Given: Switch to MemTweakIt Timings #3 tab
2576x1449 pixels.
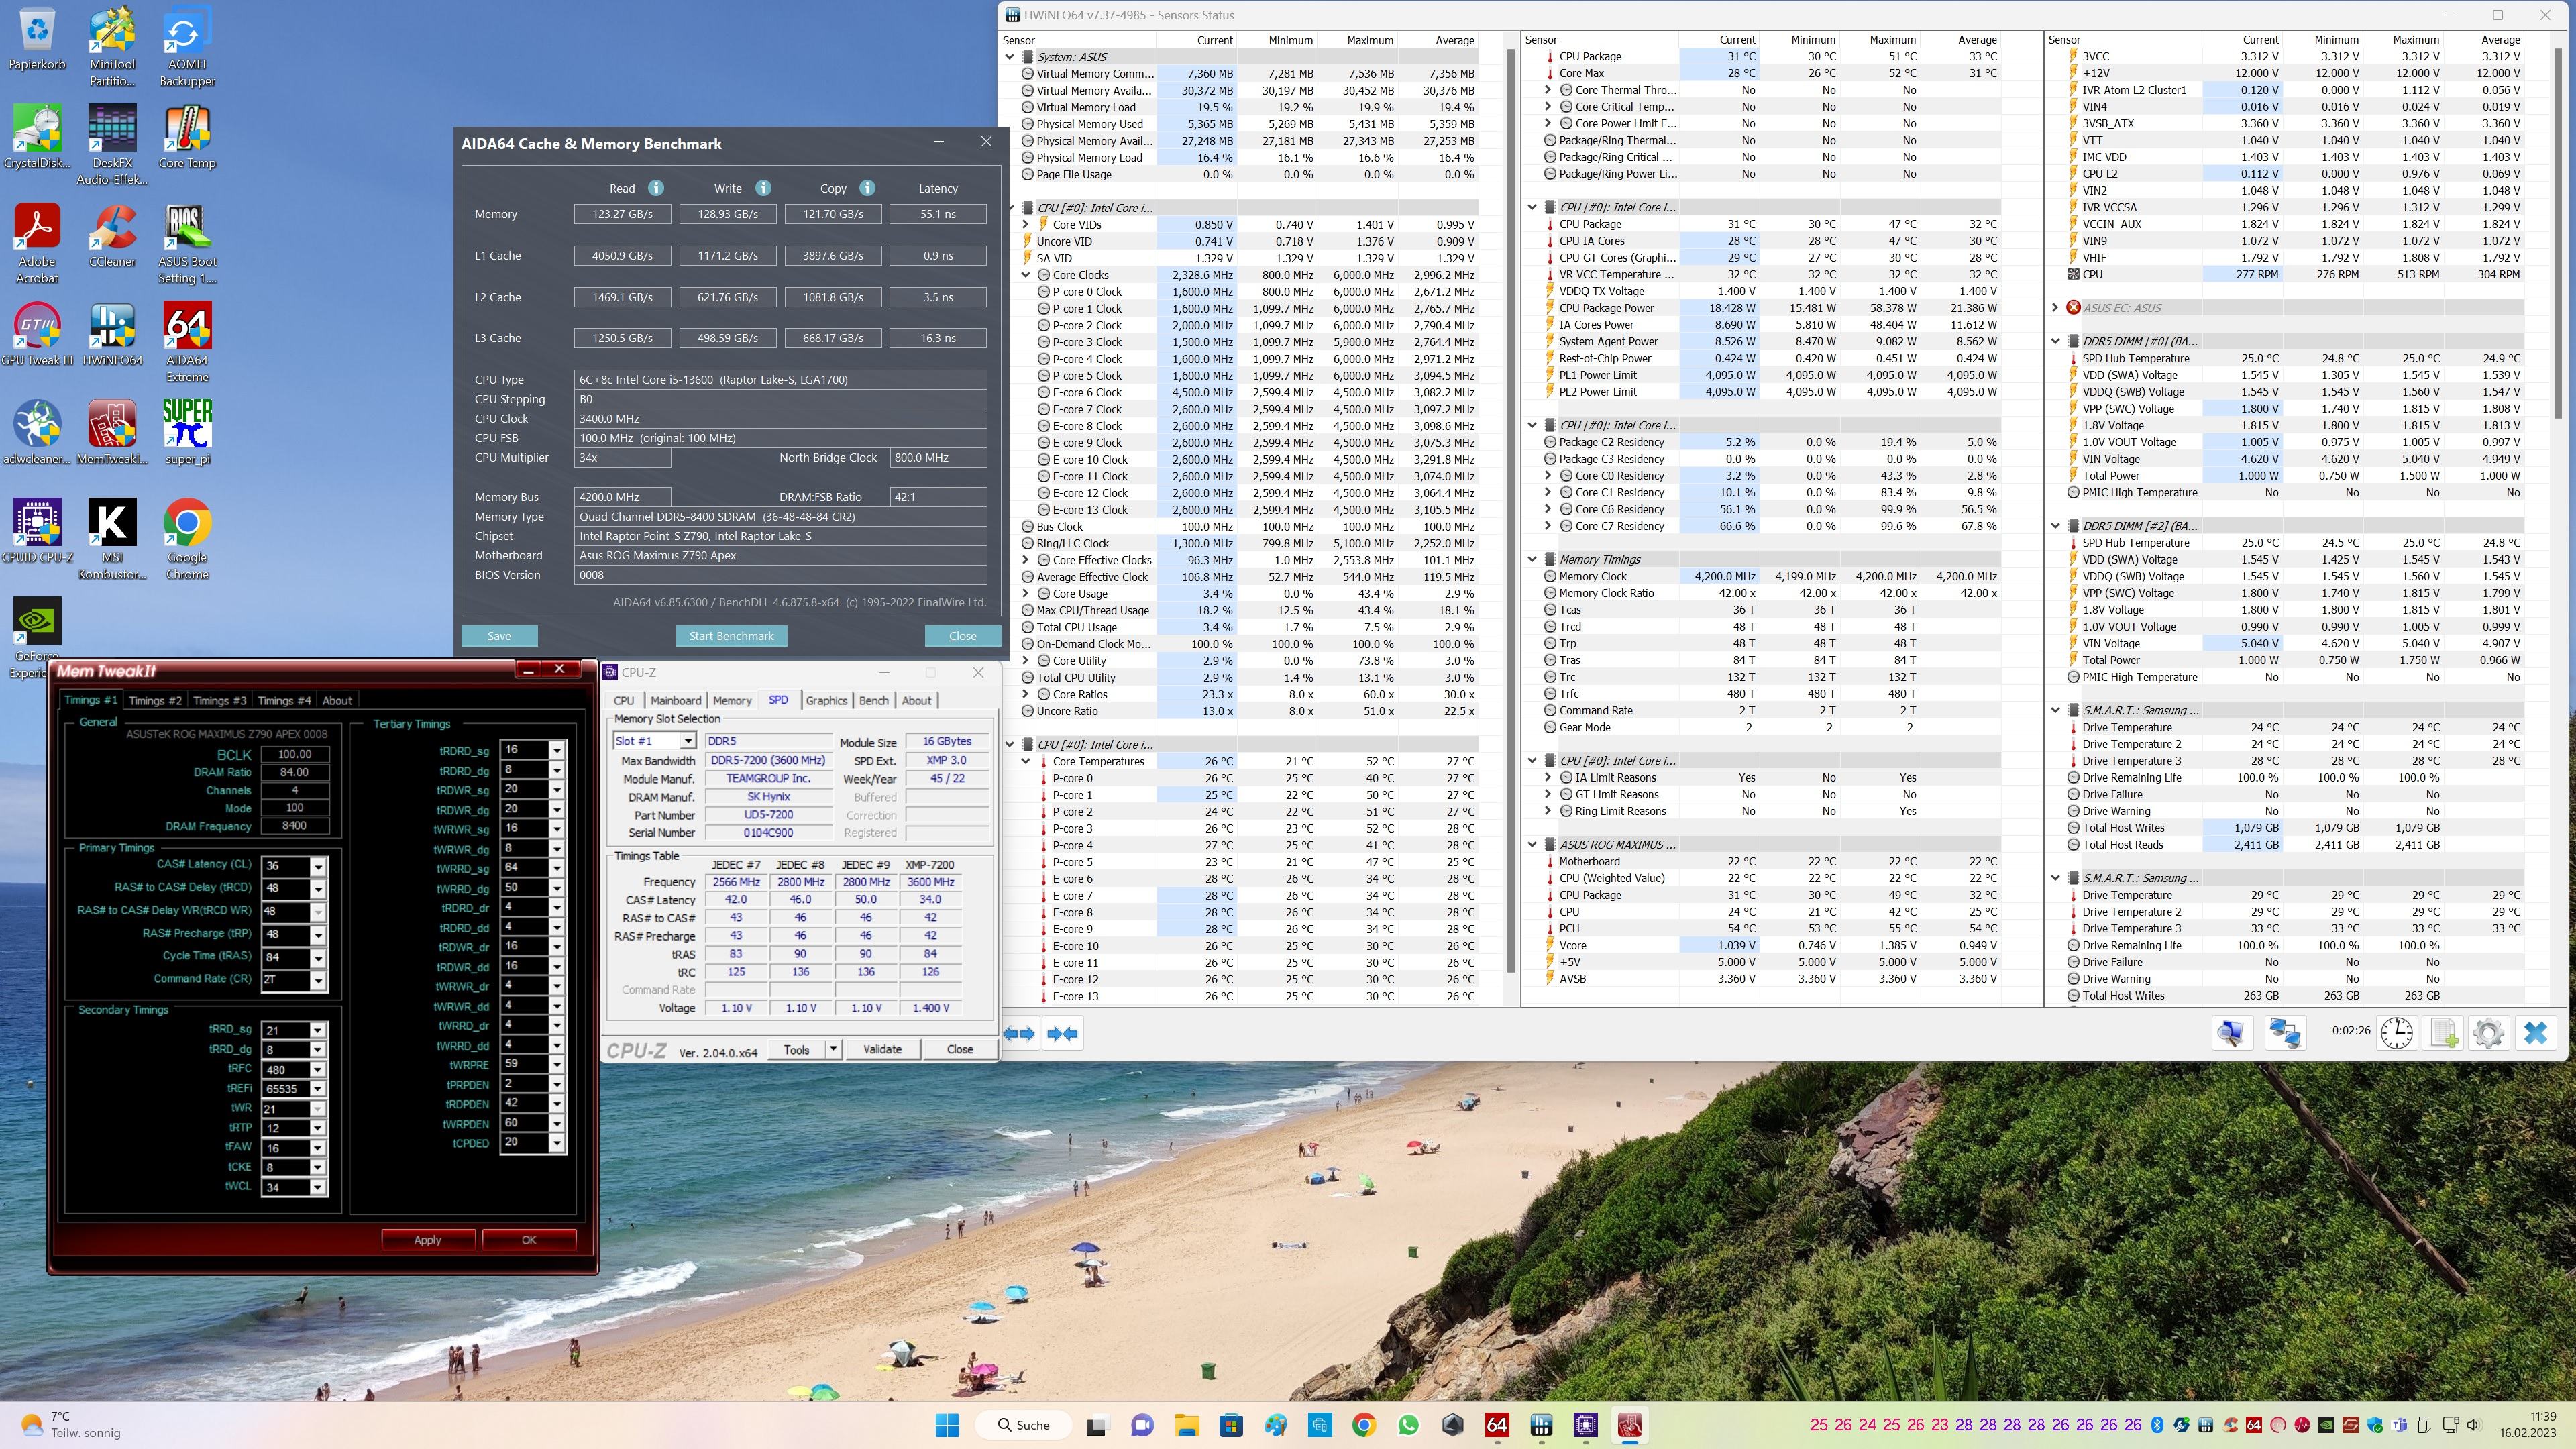Looking at the screenshot, I should click(219, 701).
